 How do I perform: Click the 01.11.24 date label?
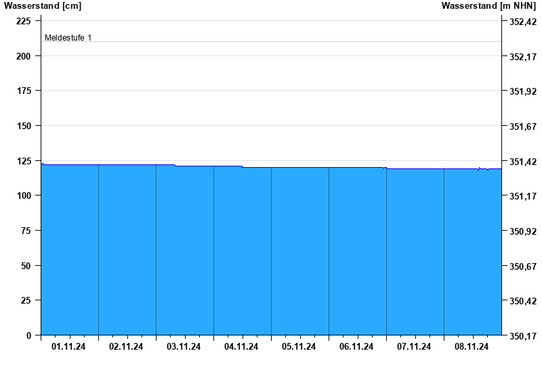[68, 347]
